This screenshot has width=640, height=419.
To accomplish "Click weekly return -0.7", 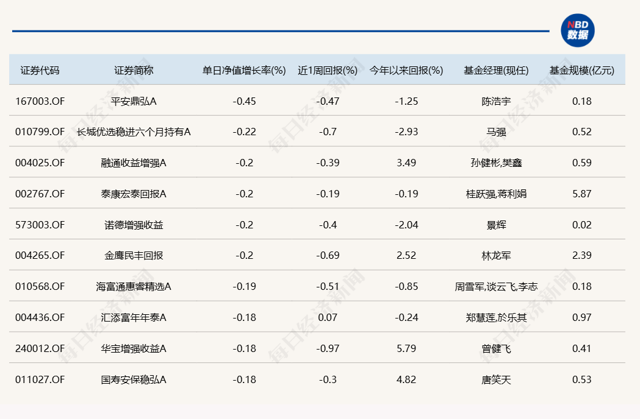I will 328,132.
